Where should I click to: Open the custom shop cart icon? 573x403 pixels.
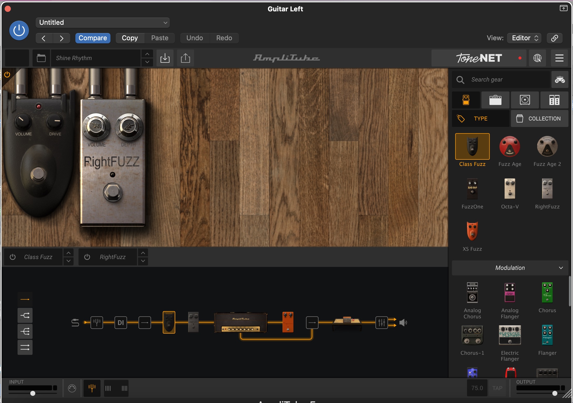[x=560, y=79]
